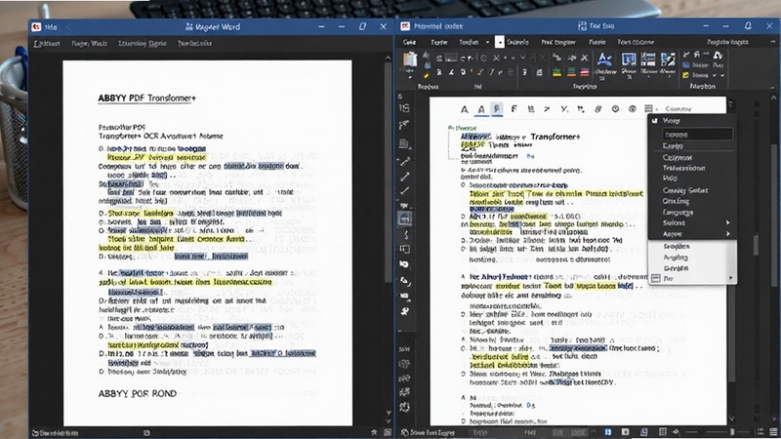781x439 pixels.
Task: Click the white square button in the ribbon tab row
Action: click(x=499, y=42)
